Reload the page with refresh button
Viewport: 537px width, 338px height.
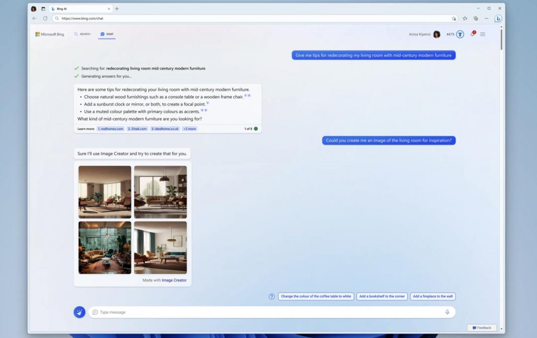pyautogui.click(x=45, y=18)
